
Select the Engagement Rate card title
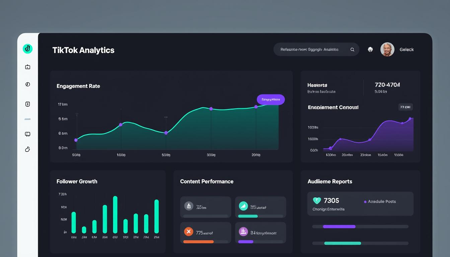[x=78, y=86]
